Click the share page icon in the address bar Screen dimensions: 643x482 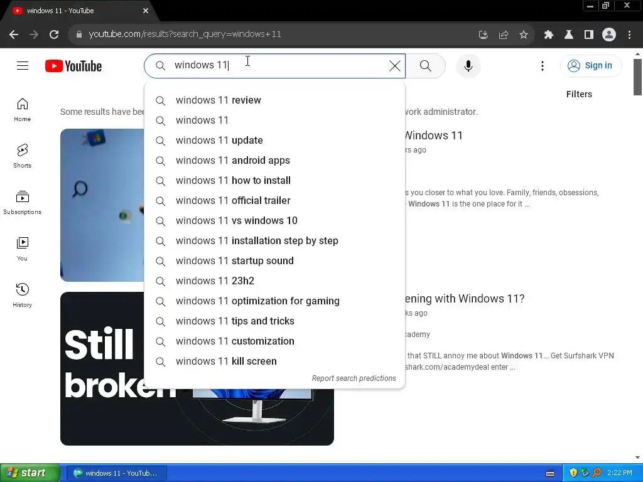tap(504, 35)
